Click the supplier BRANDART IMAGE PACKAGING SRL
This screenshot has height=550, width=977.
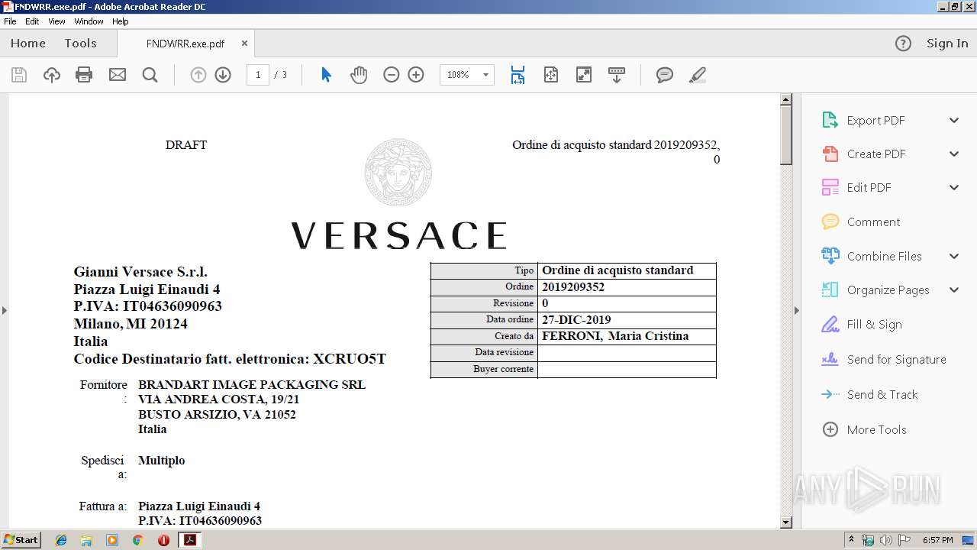[252, 385]
